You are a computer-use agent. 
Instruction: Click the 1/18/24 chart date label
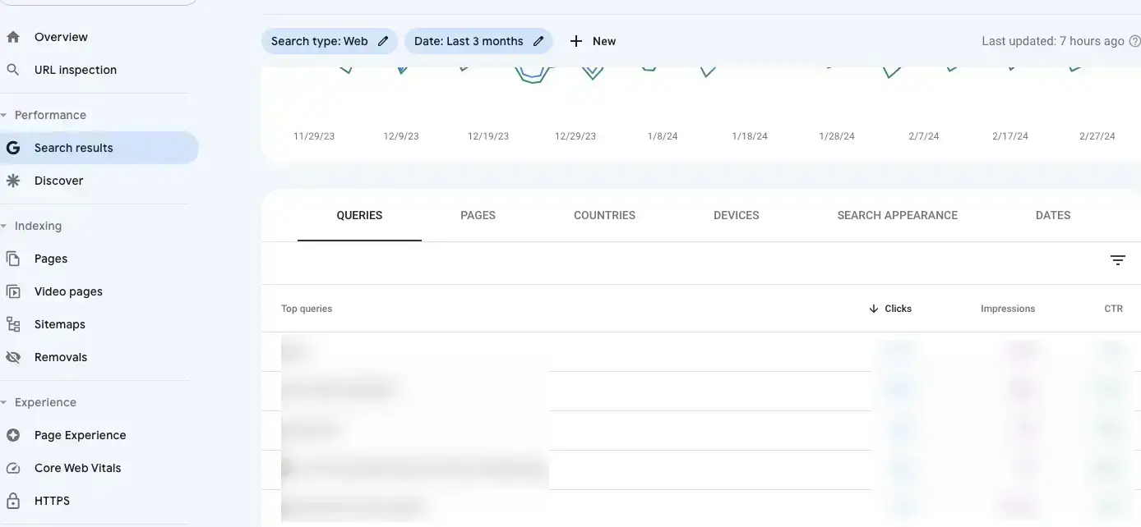tap(750, 136)
